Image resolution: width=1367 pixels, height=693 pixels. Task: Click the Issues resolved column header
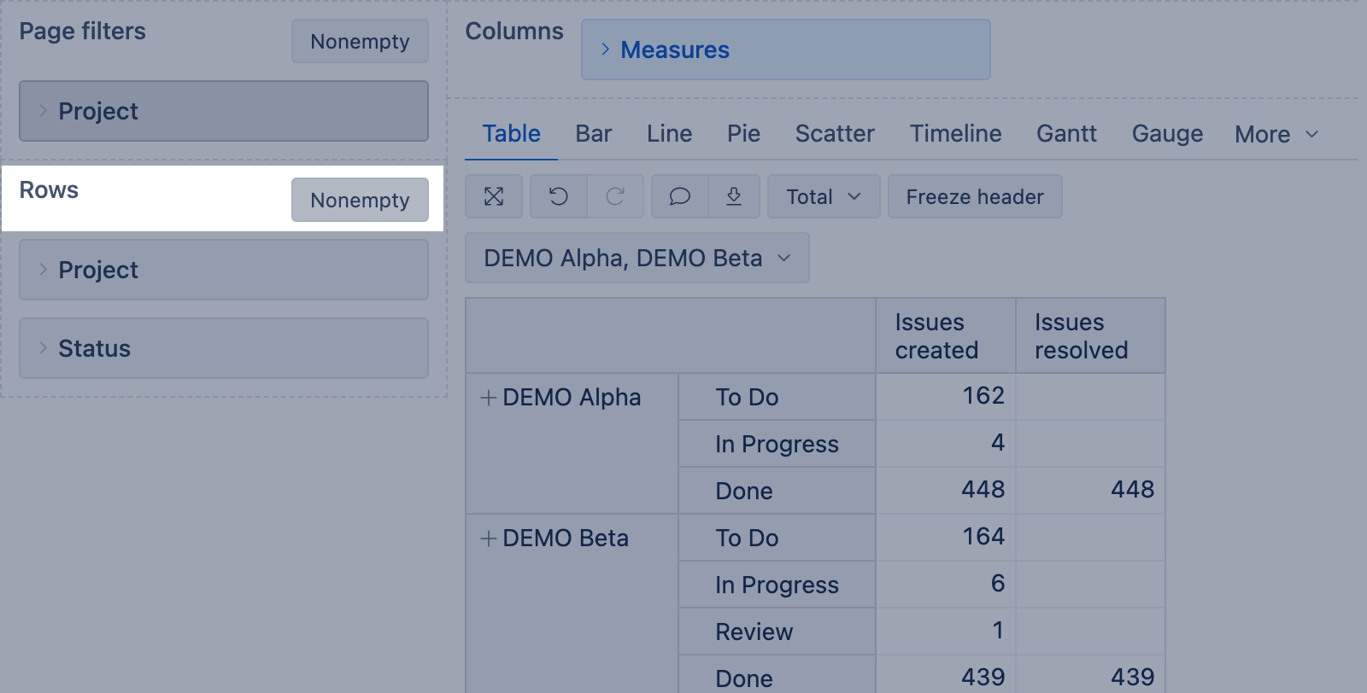pos(1081,336)
